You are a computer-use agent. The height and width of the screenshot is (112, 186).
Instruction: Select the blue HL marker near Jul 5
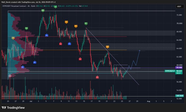tap(47, 35)
